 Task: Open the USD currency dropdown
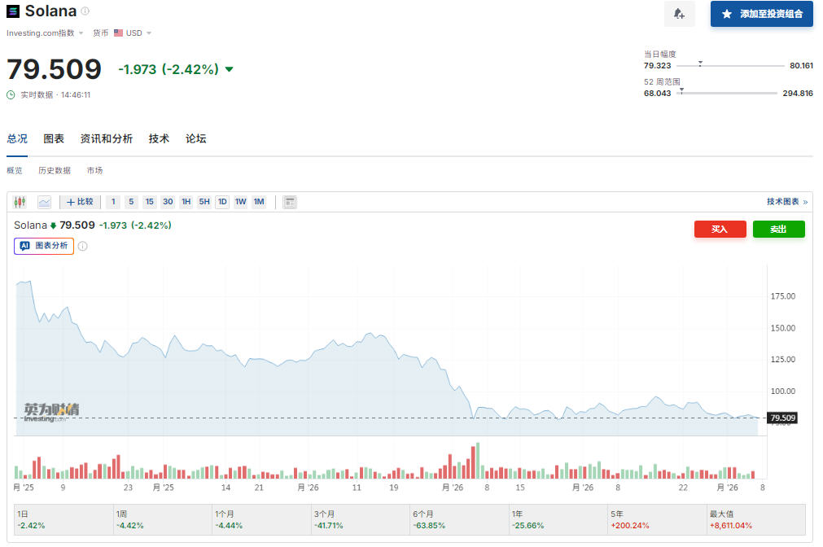click(133, 33)
